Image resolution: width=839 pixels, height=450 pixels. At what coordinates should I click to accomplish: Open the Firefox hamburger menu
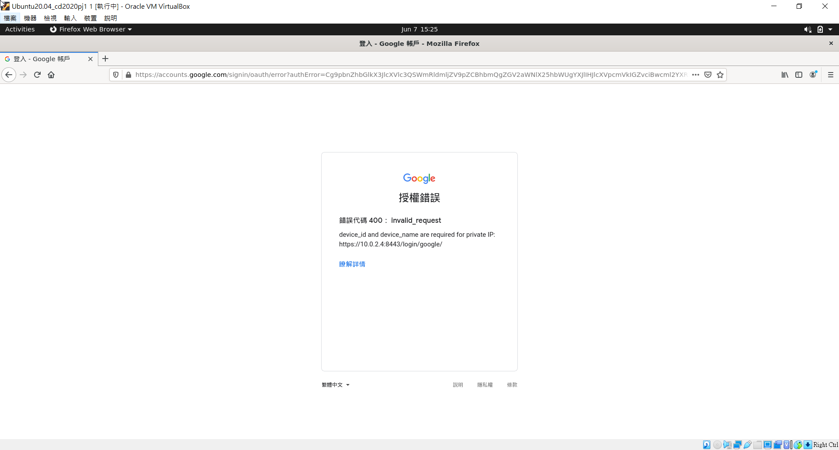[831, 75]
